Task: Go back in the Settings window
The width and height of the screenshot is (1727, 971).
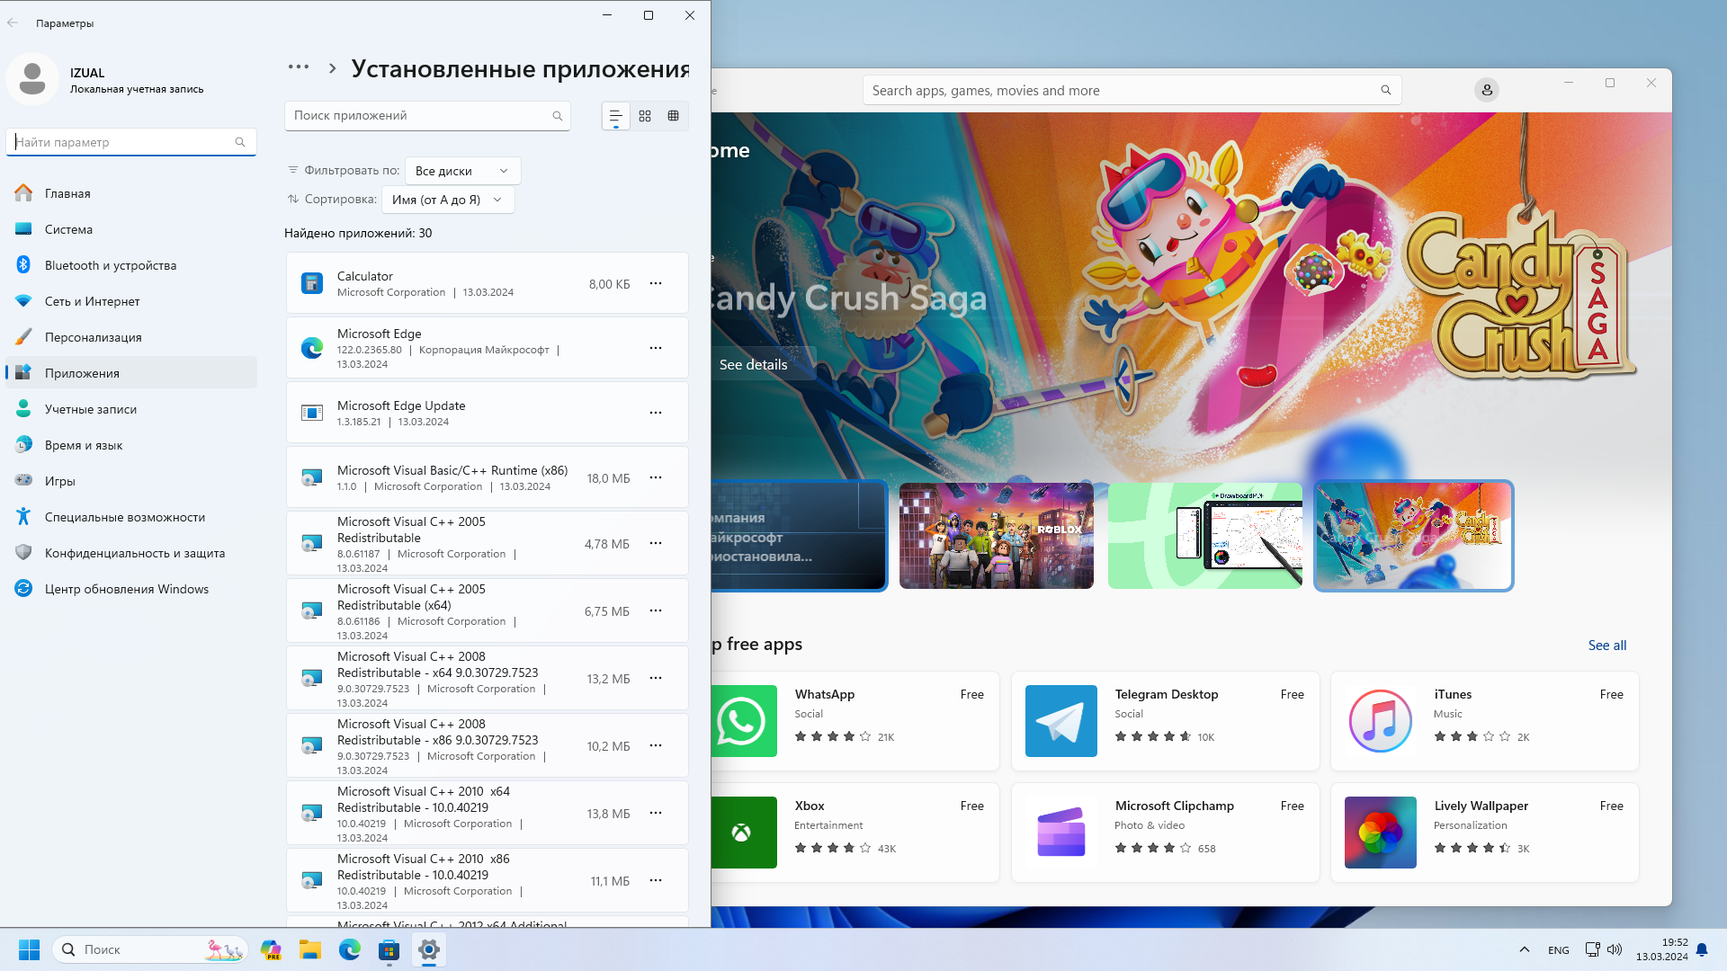Action: [13, 22]
